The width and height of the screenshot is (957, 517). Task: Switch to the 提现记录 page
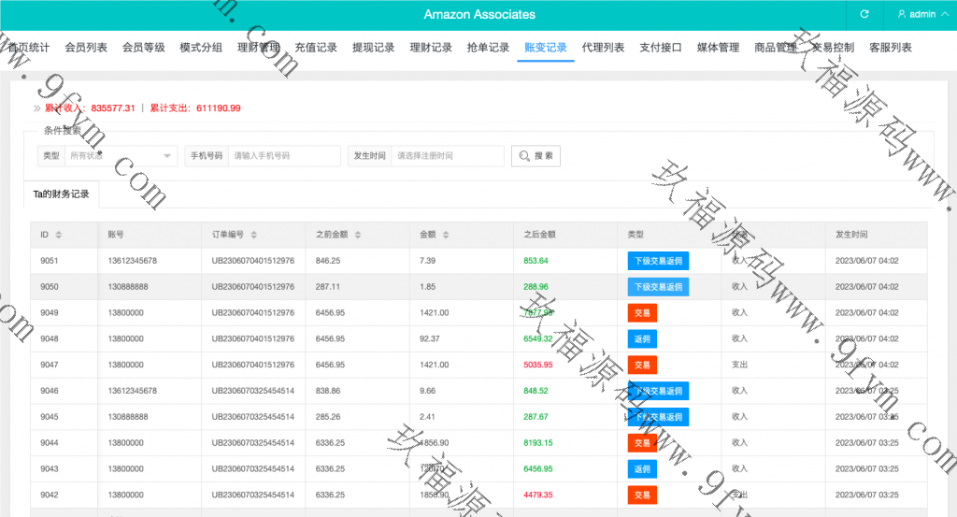pyautogui.click(x=373, y=48)
